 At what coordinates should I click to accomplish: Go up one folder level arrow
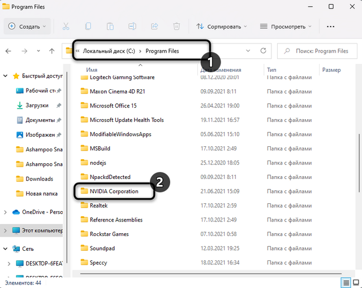pos(52,51)
